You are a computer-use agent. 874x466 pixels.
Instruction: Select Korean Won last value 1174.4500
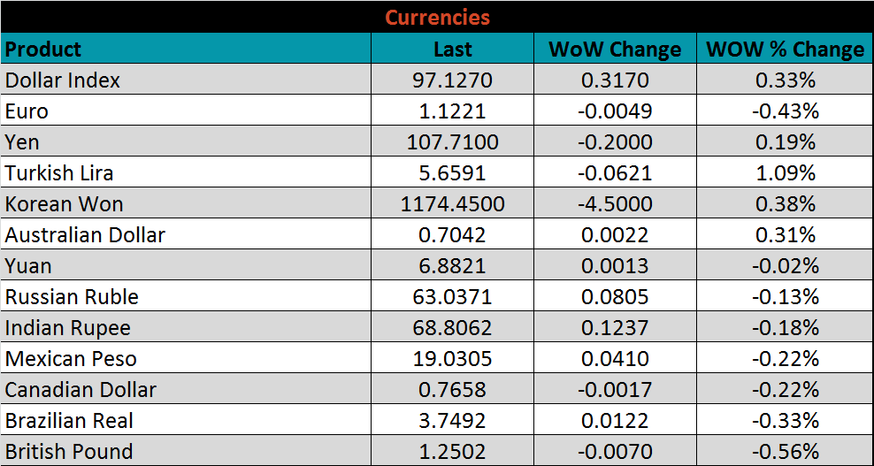tap(452, 204)
